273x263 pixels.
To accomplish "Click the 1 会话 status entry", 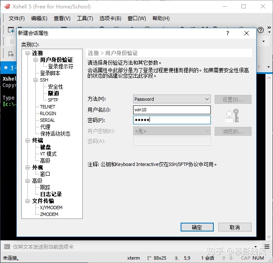I will 208,258.
